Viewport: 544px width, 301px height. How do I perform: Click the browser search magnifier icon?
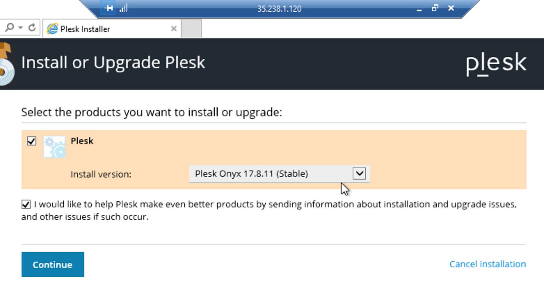click(x=10, y=27)
